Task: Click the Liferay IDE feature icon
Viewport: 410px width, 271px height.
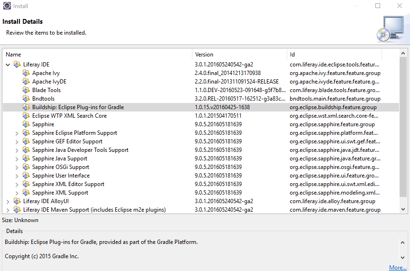Action: point(17,65)
